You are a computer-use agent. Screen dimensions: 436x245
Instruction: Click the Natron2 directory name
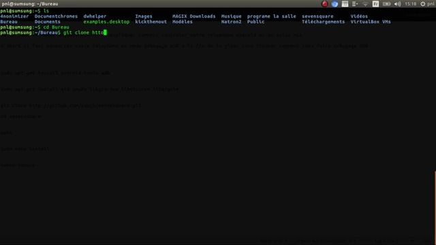pyautogui.click(x=232, y=22)
